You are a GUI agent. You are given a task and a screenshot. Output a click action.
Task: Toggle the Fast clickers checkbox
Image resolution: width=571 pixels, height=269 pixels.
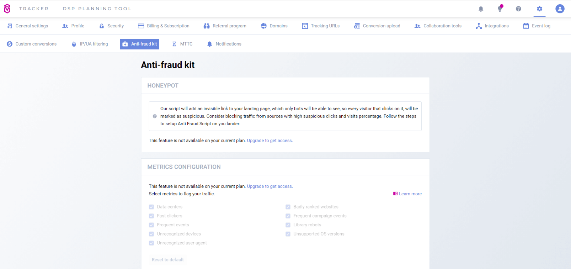tap(151, 216)
